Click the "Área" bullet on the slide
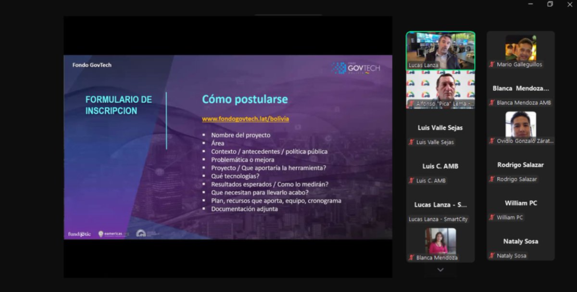This screenshot has width=577, height=292. (x=217, y=143)
